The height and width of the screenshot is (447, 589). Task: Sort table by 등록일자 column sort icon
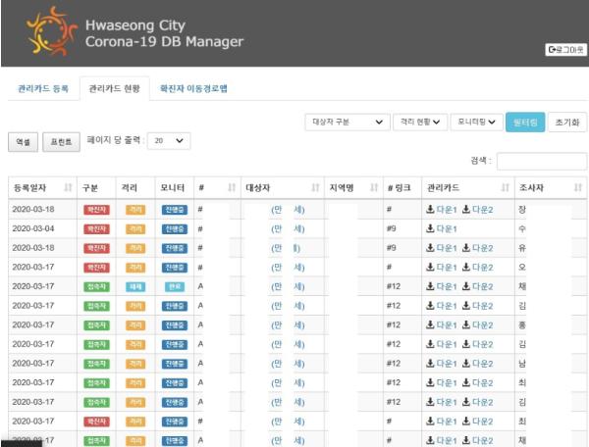click(68, 186)
